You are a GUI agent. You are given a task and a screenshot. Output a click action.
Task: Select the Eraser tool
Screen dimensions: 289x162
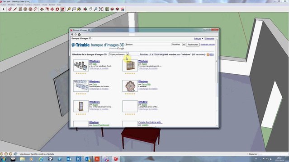[10, 9]
